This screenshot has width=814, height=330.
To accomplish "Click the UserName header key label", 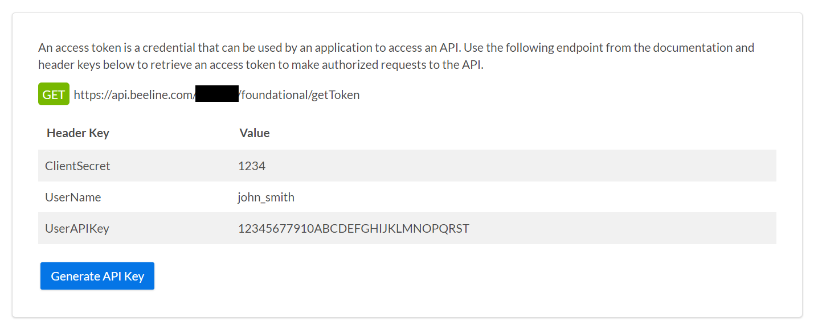I will 73,197.
